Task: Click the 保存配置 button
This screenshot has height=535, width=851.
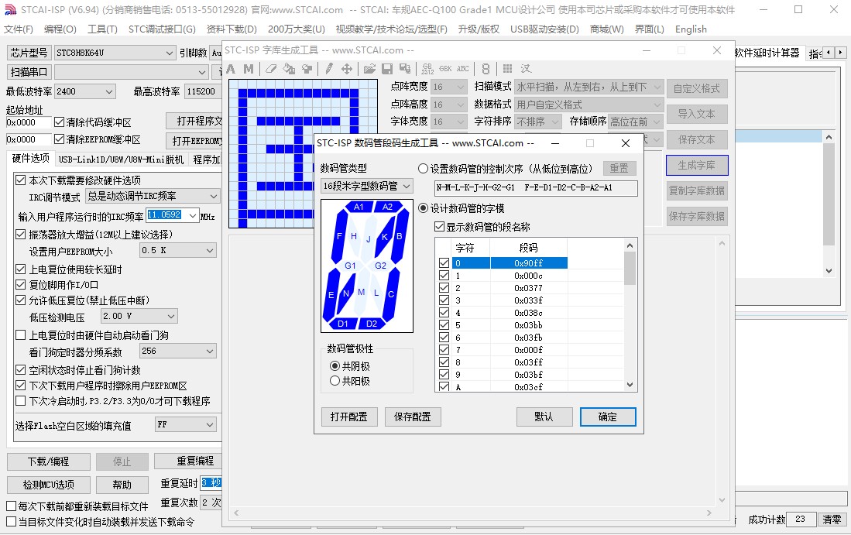Action: 413,417
